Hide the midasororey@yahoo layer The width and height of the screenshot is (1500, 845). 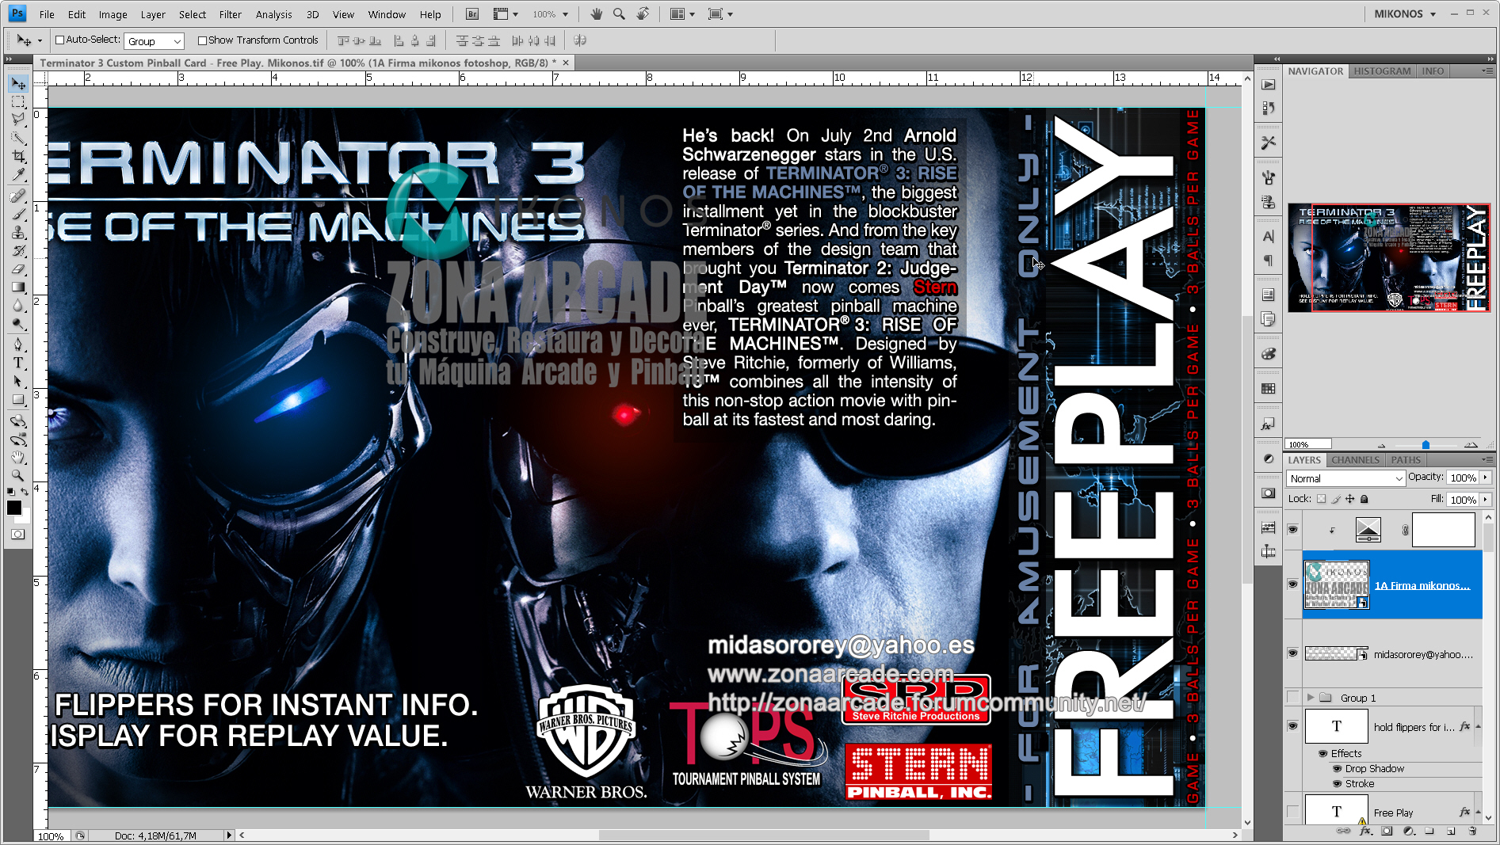pos(1293,653)
